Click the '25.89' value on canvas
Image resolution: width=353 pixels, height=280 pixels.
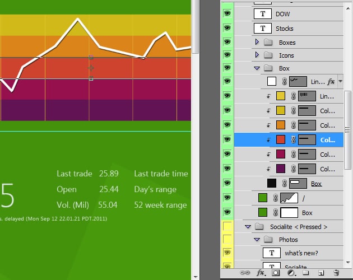(x=109, y=174)
